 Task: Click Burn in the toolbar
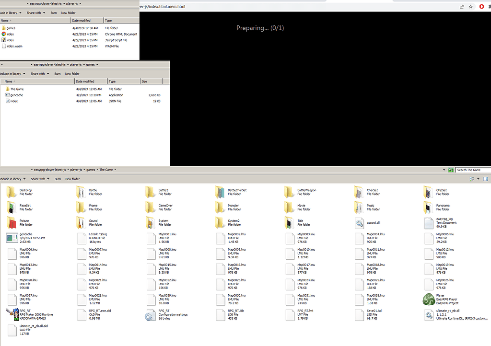[58, 179]
